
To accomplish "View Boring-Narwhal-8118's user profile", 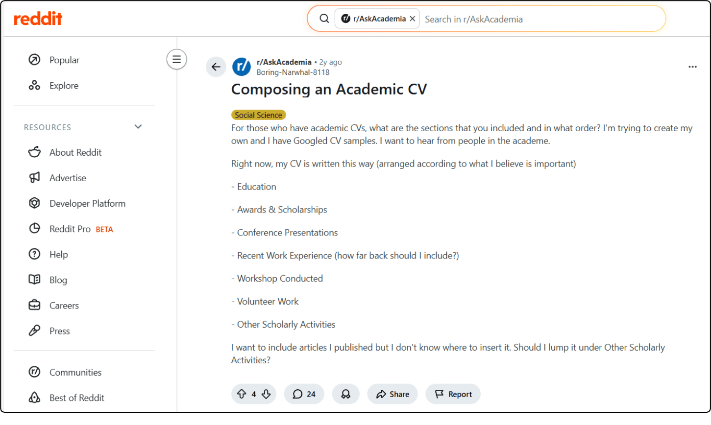I will [x=293, y=72].
